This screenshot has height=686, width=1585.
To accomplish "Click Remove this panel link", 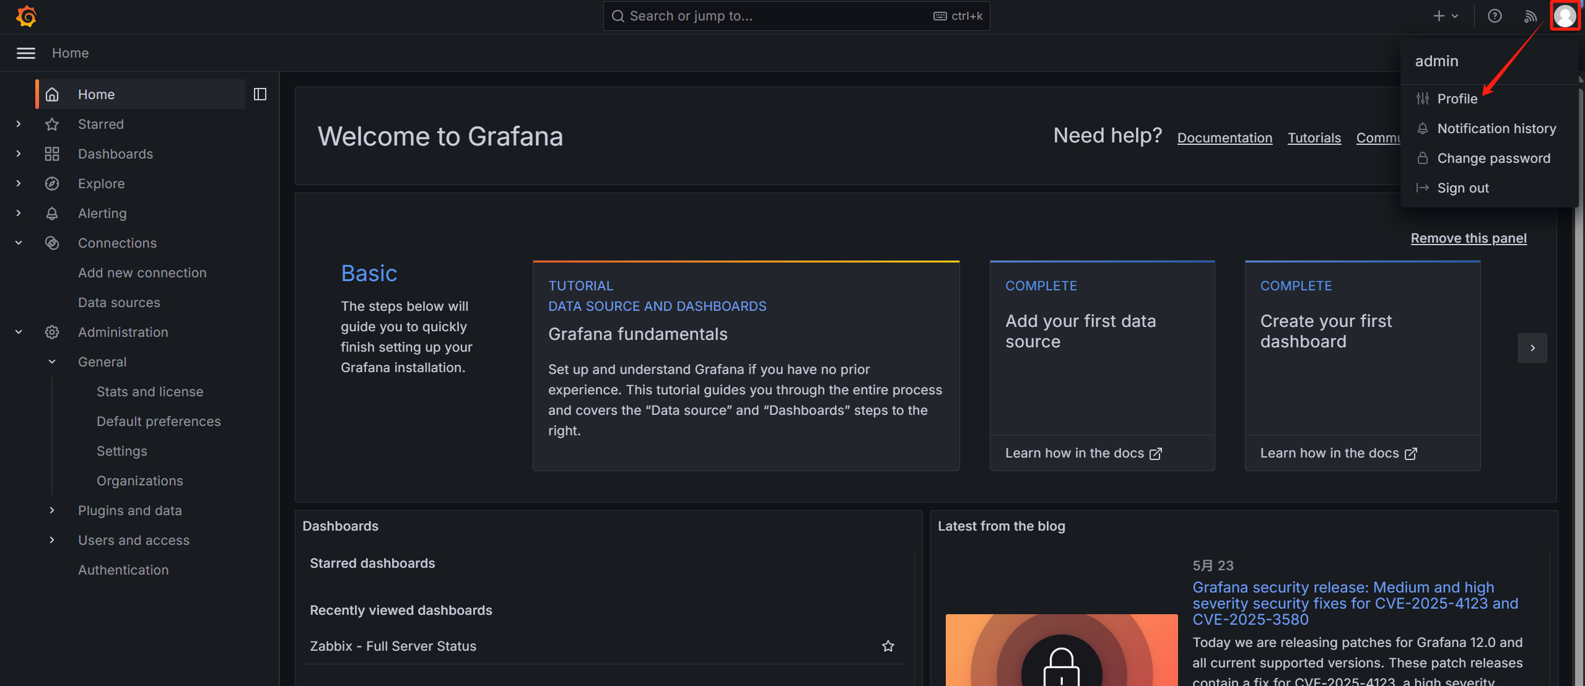I will tap(1469, 238).
